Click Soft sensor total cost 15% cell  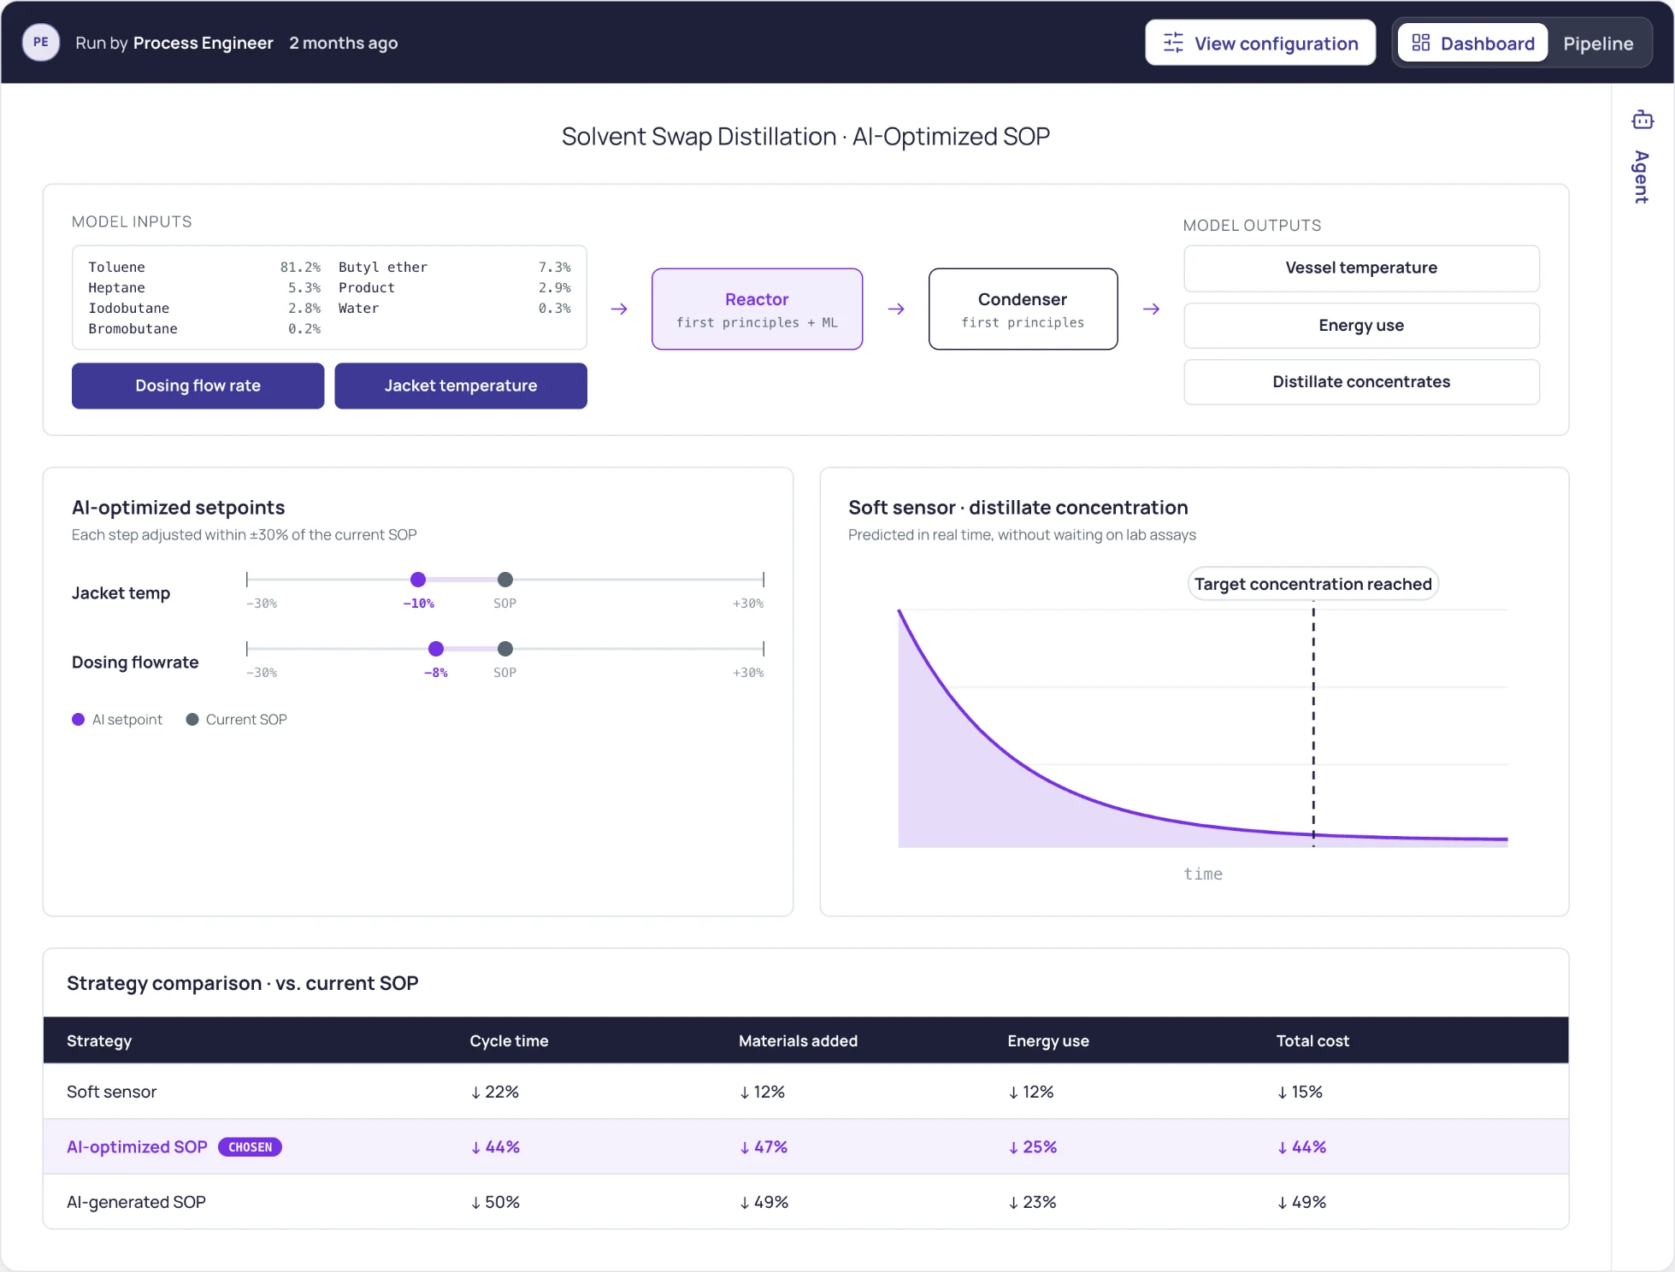1299,1092
